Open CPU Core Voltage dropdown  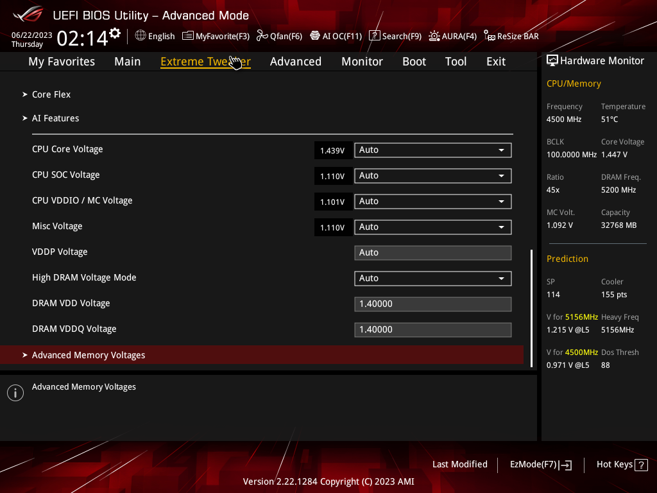tap(433, 150)
